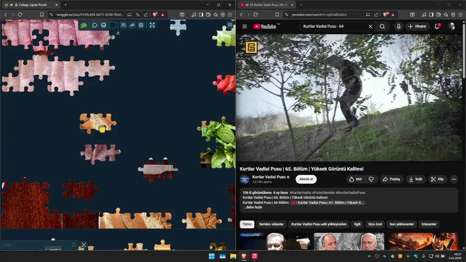Click the tanggle.io address bar
466x262 pixels.
[90, 15]
